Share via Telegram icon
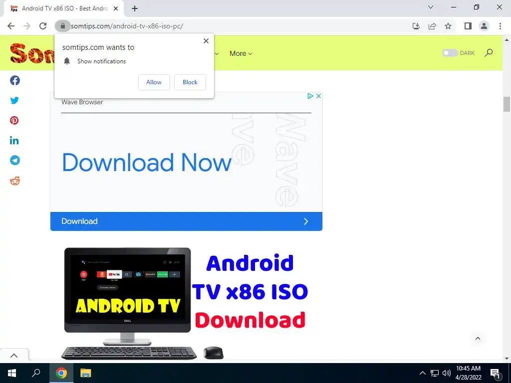Viewport: 511px width, 383px height. point(14,160)
